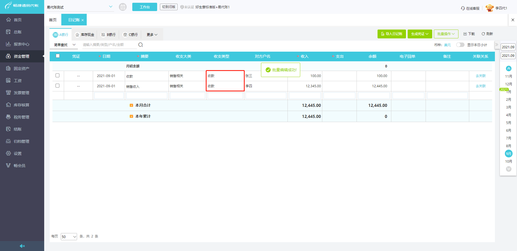Select 9月 in month timeline
Image resolution: width=517 pixels, height=251 pixels.
coord(508,154)
